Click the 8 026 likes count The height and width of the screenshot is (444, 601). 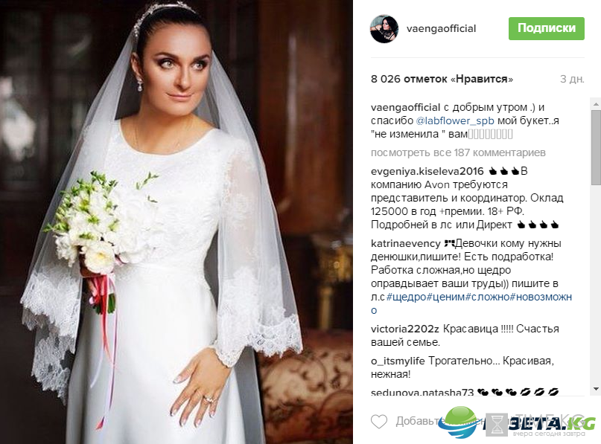click(442, 80)
